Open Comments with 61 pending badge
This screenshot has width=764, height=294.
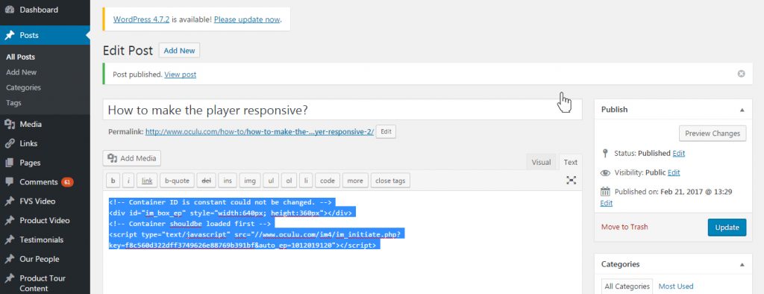(x=45, y=182)
